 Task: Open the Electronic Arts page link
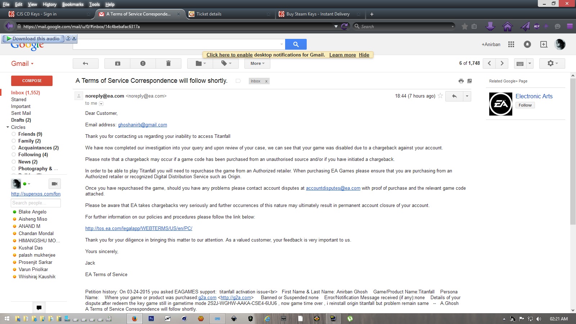534,96
